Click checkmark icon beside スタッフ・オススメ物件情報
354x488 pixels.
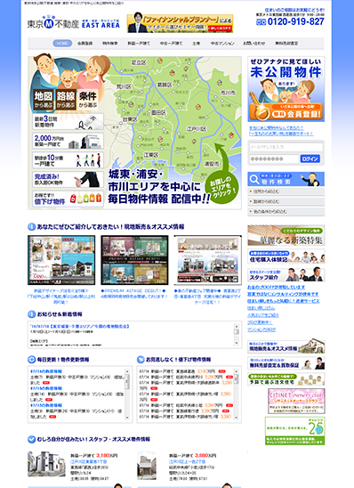[31, 439]
